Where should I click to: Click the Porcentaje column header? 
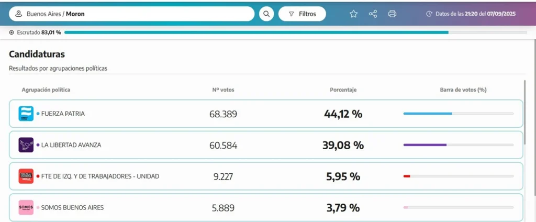pos(343,90)
